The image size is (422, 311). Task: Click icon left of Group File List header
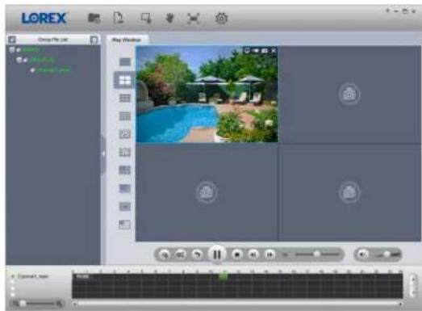point(12,40)
